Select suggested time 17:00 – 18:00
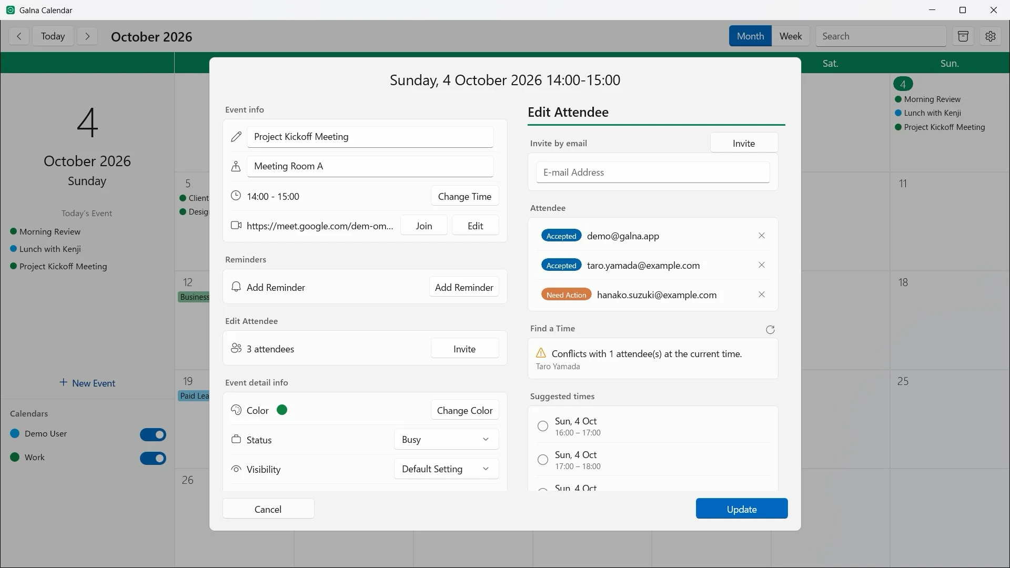This screenshot has width=1010, height=568. tap(543, 460)
